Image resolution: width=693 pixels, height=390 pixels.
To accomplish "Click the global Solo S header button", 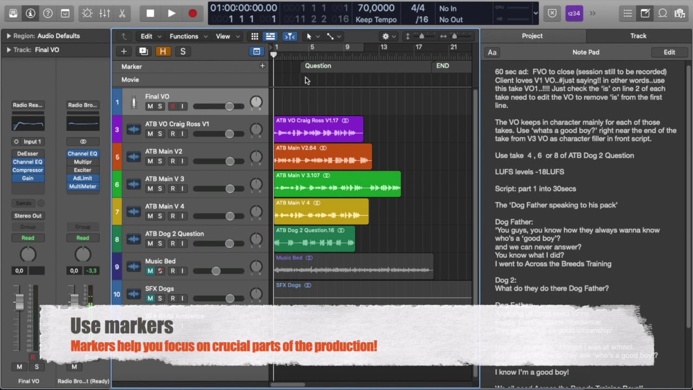I will click(182, 51).
